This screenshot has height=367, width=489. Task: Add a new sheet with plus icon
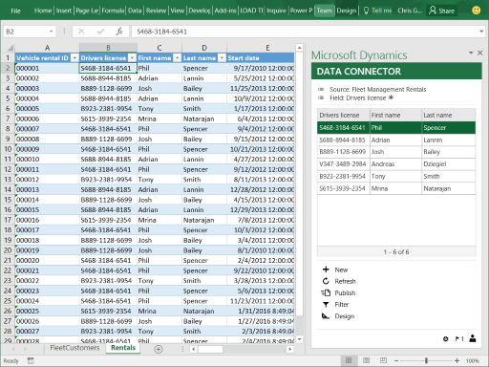[159, 349]
